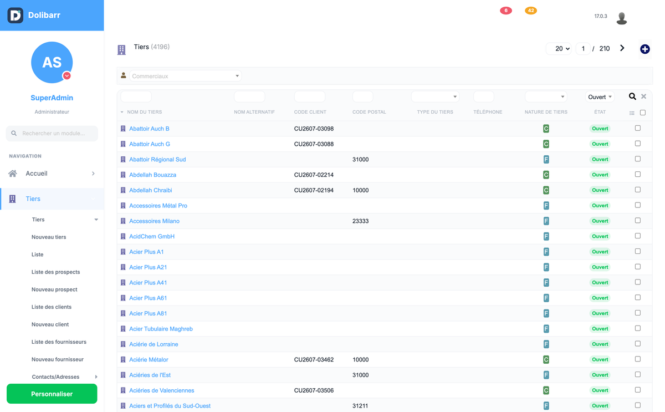The image size is (665, 412).
Task: Expand Contacts/Adresses submenu arrow
Action: click(x=96, y=377)
